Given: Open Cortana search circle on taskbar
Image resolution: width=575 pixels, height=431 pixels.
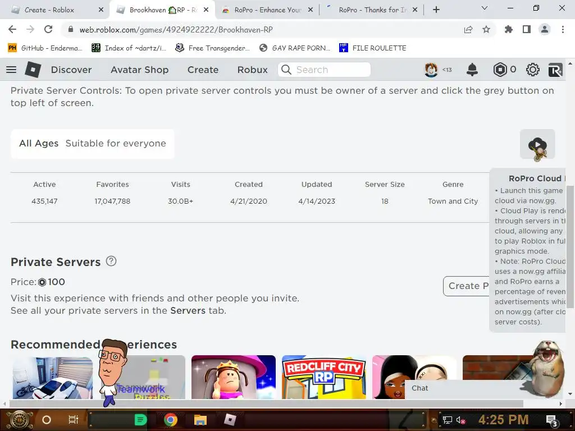Looking at the screenshot, I should pyautogui.click(x=46, y=420).
